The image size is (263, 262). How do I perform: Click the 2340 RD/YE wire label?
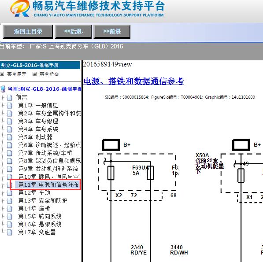pos(138,250)
